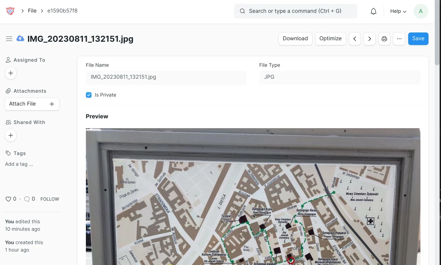The height and width of the screenshot is (265, 441).
Task: Toggle the sidebar hamburger icon
Action: point(9,39)
